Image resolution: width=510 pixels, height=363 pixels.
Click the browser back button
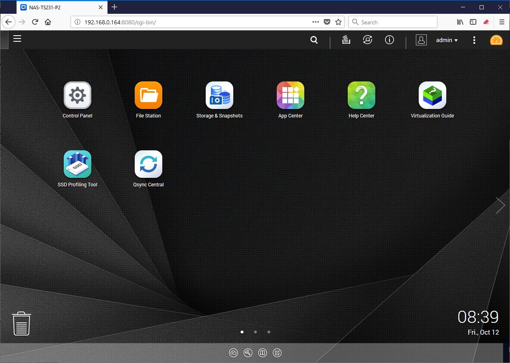click(9, 22)
